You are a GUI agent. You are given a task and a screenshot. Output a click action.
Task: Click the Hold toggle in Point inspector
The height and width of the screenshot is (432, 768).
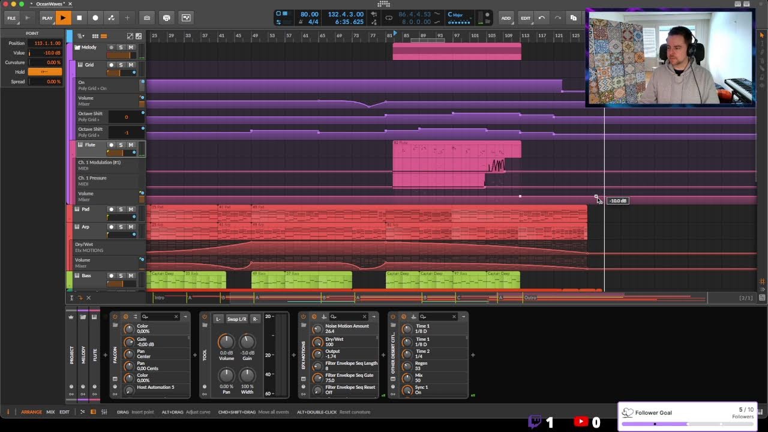pyautogui.click(x=44, y=72)
